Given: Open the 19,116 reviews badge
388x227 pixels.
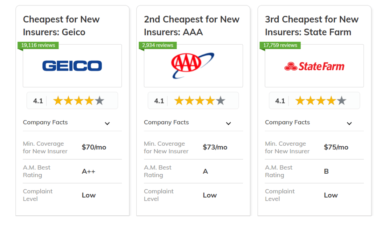Looking at the screenshot, I should (38, 45).
